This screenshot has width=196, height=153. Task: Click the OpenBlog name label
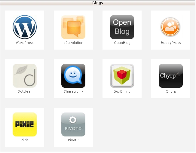122,43
